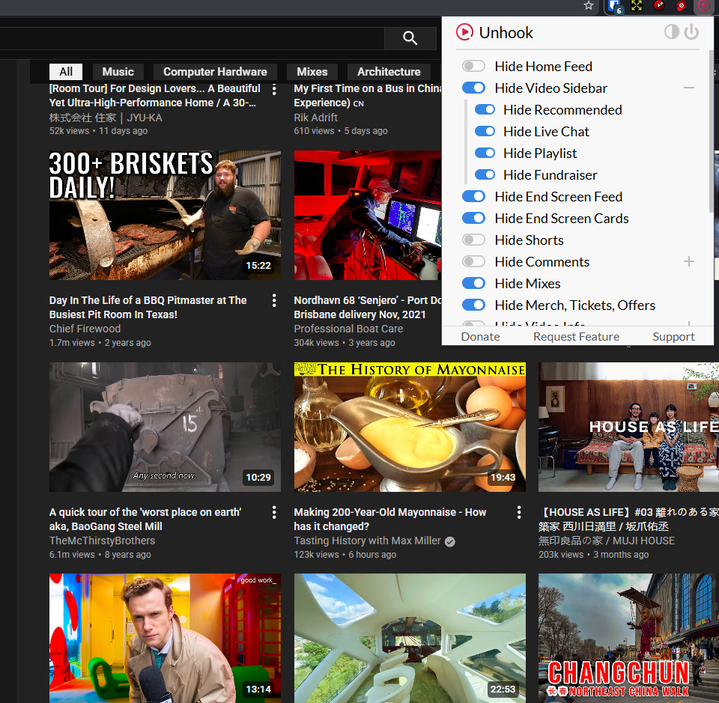Turn off Hide Fundraiser switch
The width and height of the screenshot is (719, 703).
pos(485,174)
